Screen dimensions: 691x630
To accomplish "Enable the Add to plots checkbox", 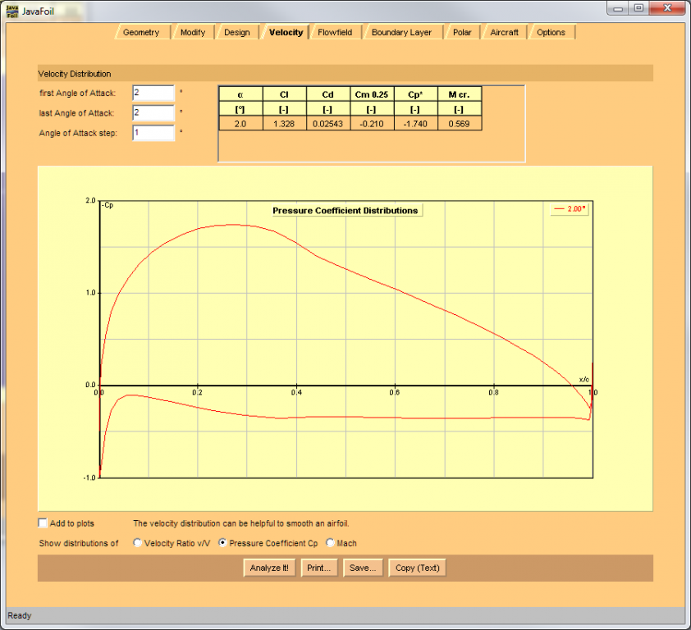I will 43,523.
